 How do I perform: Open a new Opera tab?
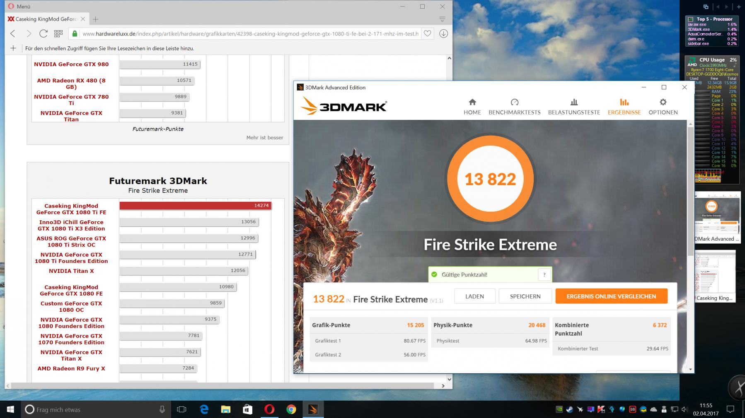pos(96,19)
